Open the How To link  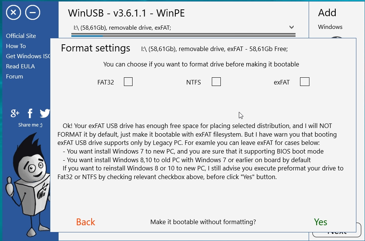point(16,46)
